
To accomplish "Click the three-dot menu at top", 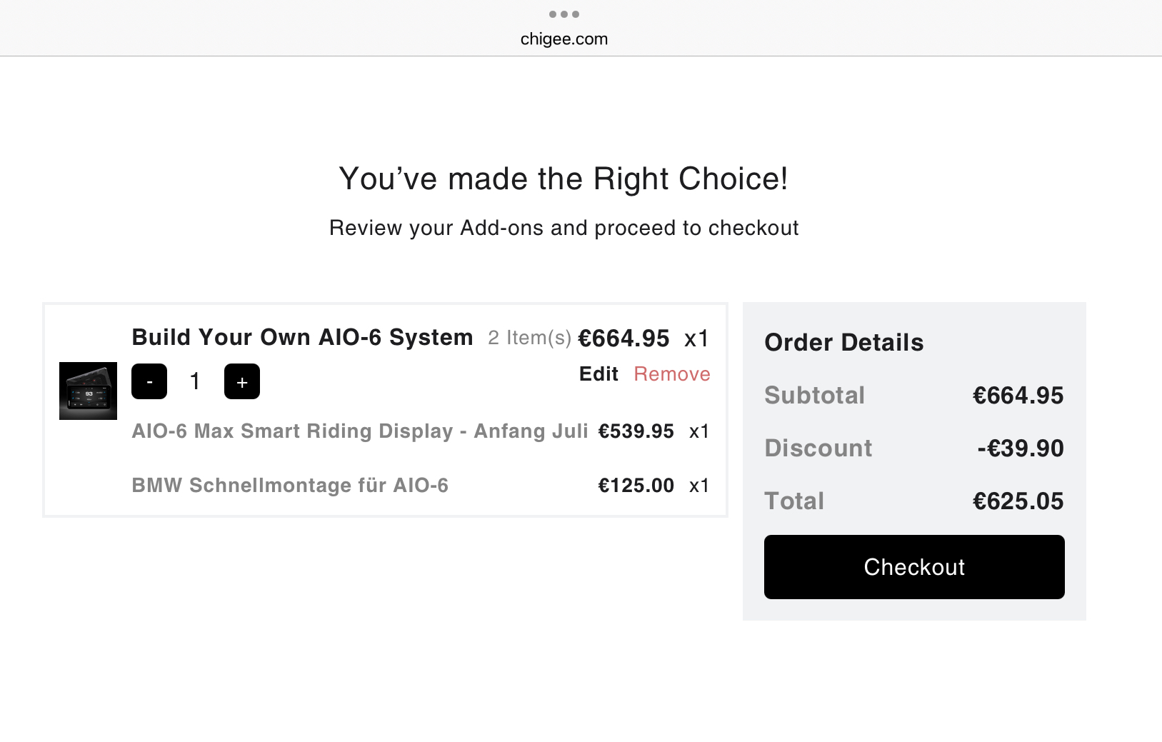I will click(564, 14).
